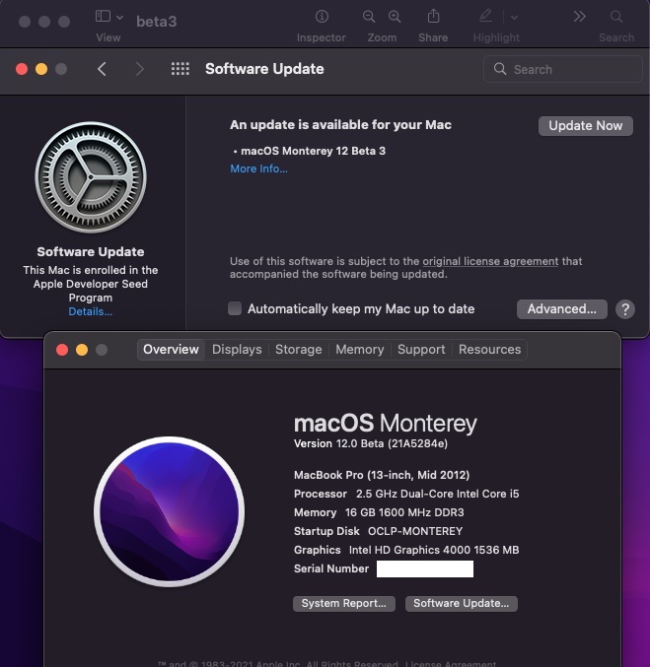Image resolution: width=650 pixels, height=667 pixels.
Task: Click the Software Update gear icon
Action: click(91, 177)
